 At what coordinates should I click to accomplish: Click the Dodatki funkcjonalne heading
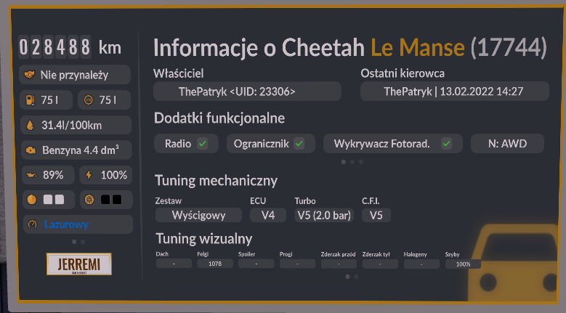pyautogui.click(x=219, y=118)
